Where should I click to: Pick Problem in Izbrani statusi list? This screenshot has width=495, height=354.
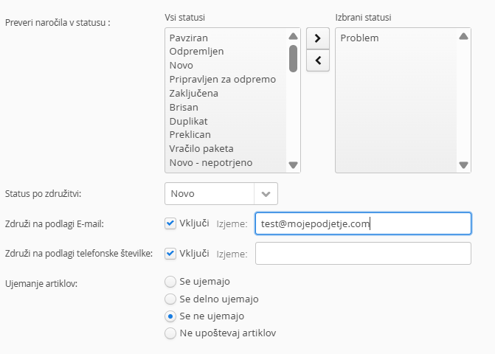pos(359,38)
